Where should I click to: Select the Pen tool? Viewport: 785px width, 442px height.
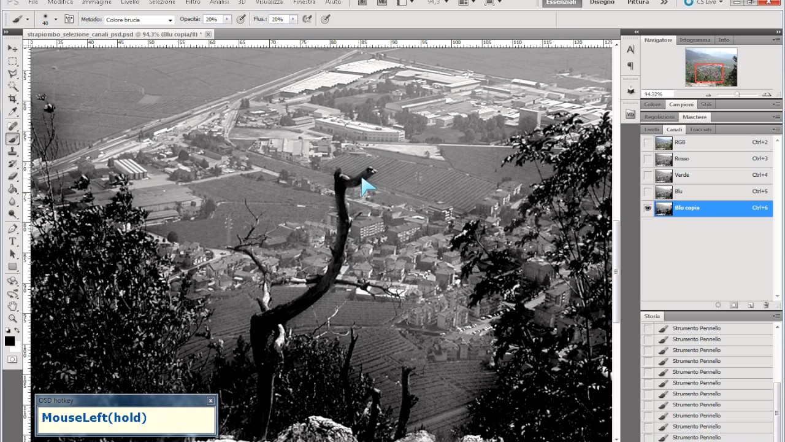click(12, 229)
